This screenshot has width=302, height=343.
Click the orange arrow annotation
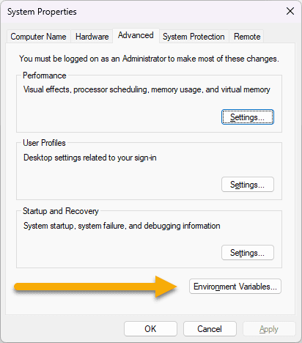(x=95, y=287)
